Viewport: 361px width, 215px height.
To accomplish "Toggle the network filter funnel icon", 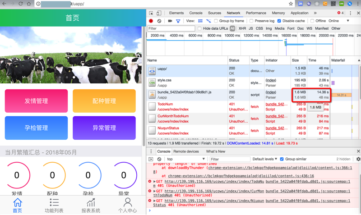I will (178, 21).
